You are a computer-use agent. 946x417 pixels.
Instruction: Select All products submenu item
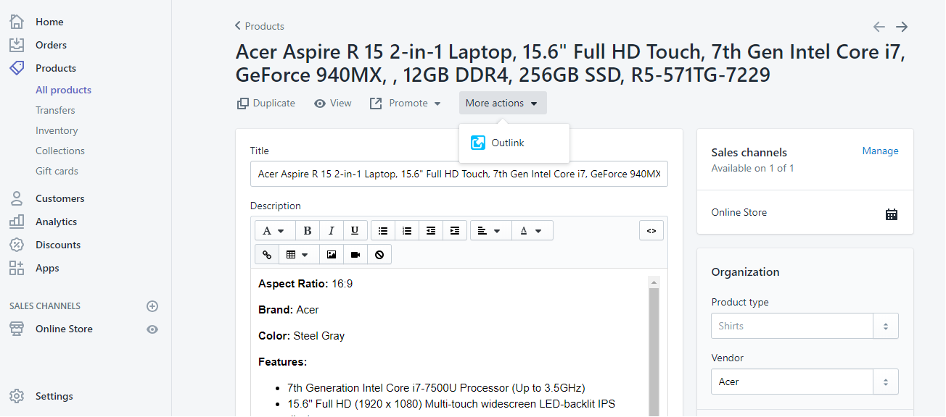tap(64, 90)
